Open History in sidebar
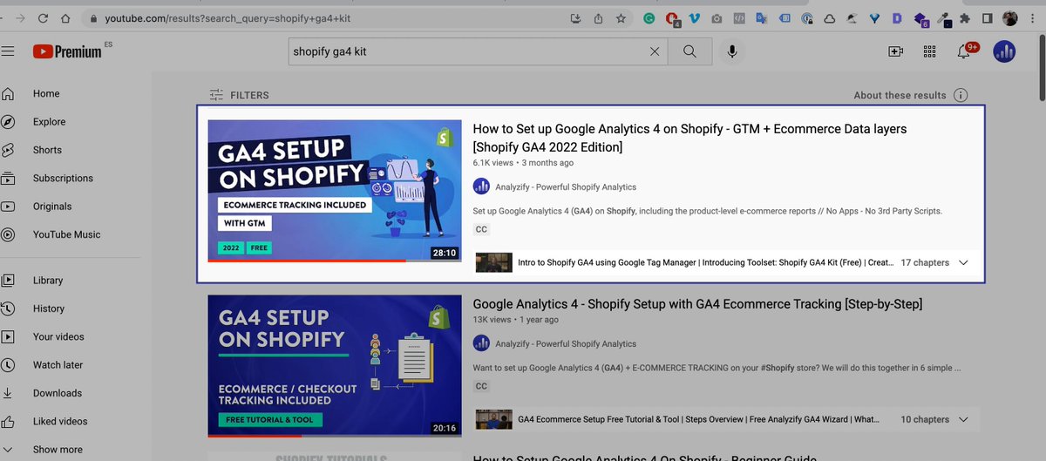 [49, 308]
